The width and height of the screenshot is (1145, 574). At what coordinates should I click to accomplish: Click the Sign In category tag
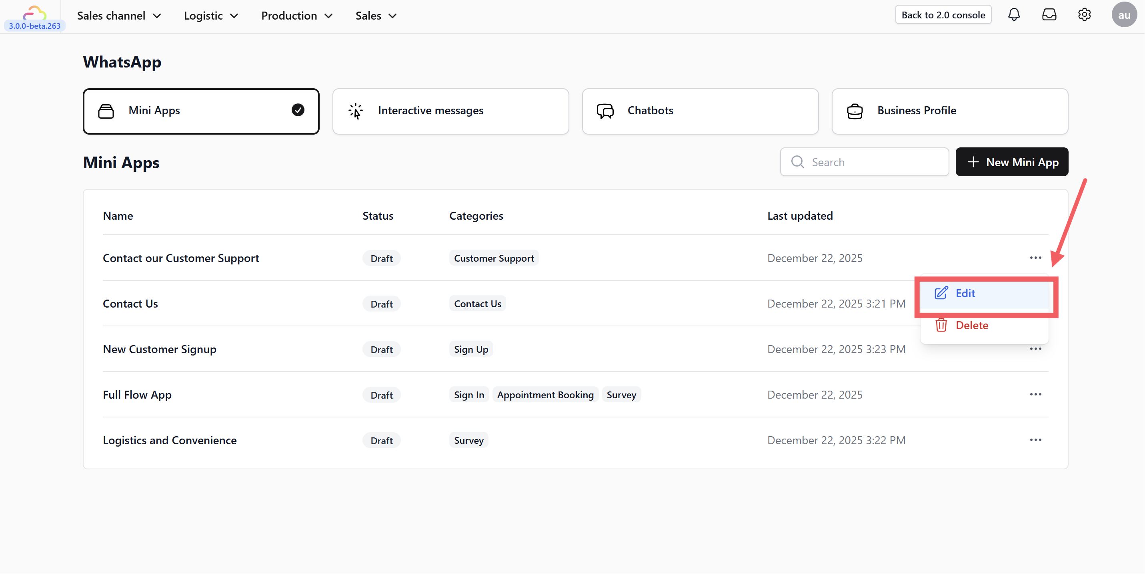pos(469,395)
